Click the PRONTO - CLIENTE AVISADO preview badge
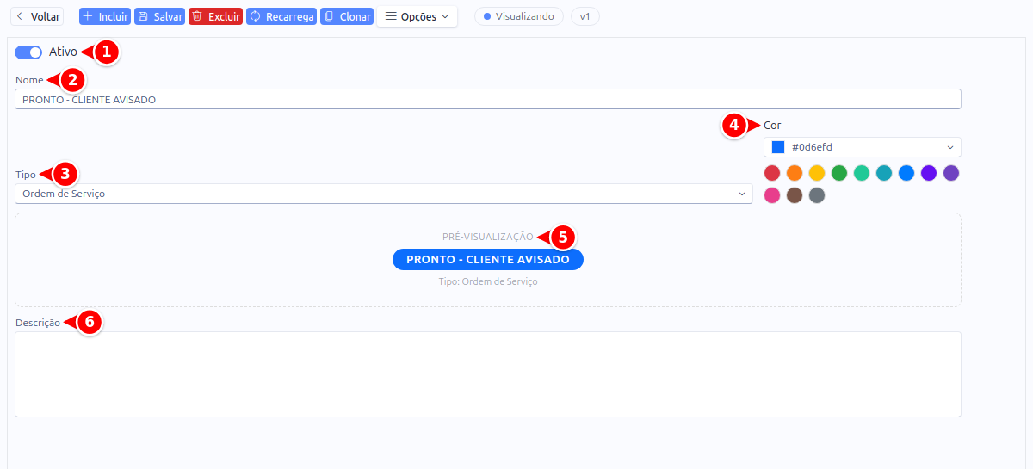The width and height of the screenshot is (1033, 469). (488, 260)
